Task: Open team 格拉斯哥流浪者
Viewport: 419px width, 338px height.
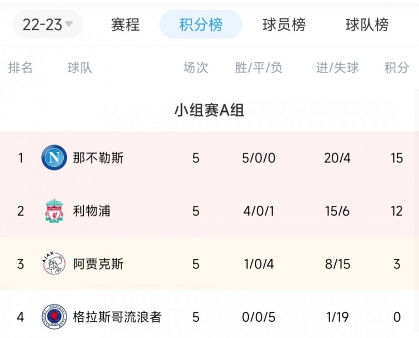Action: click(x=117, y=317)
